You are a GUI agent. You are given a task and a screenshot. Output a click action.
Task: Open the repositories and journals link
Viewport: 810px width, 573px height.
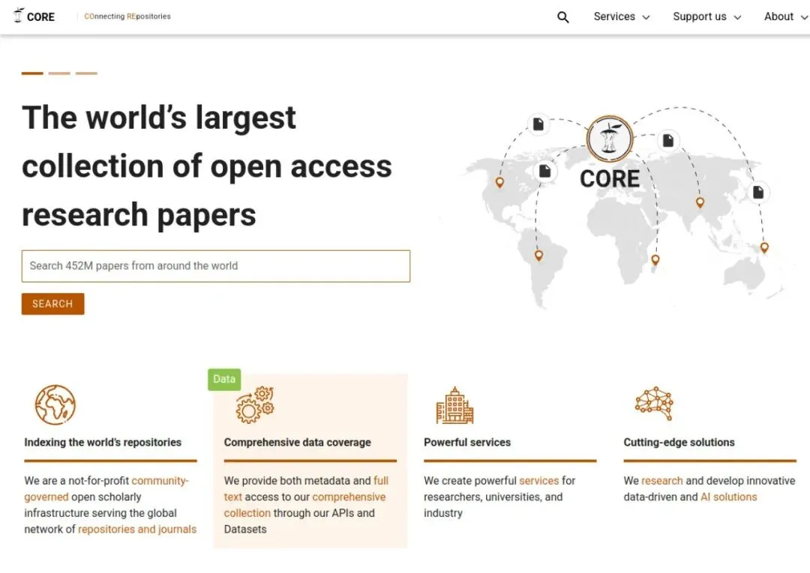137,529
